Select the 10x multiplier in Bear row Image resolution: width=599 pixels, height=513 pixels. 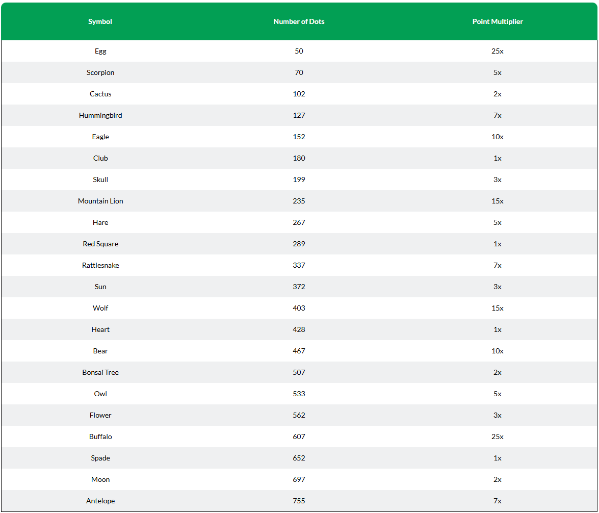point(498,351)
